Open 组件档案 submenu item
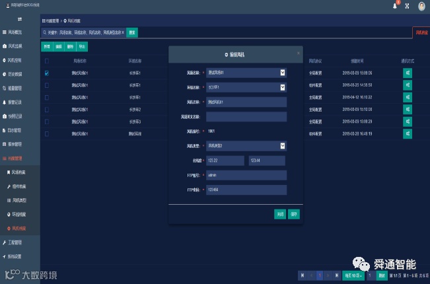 coord(17,186)
